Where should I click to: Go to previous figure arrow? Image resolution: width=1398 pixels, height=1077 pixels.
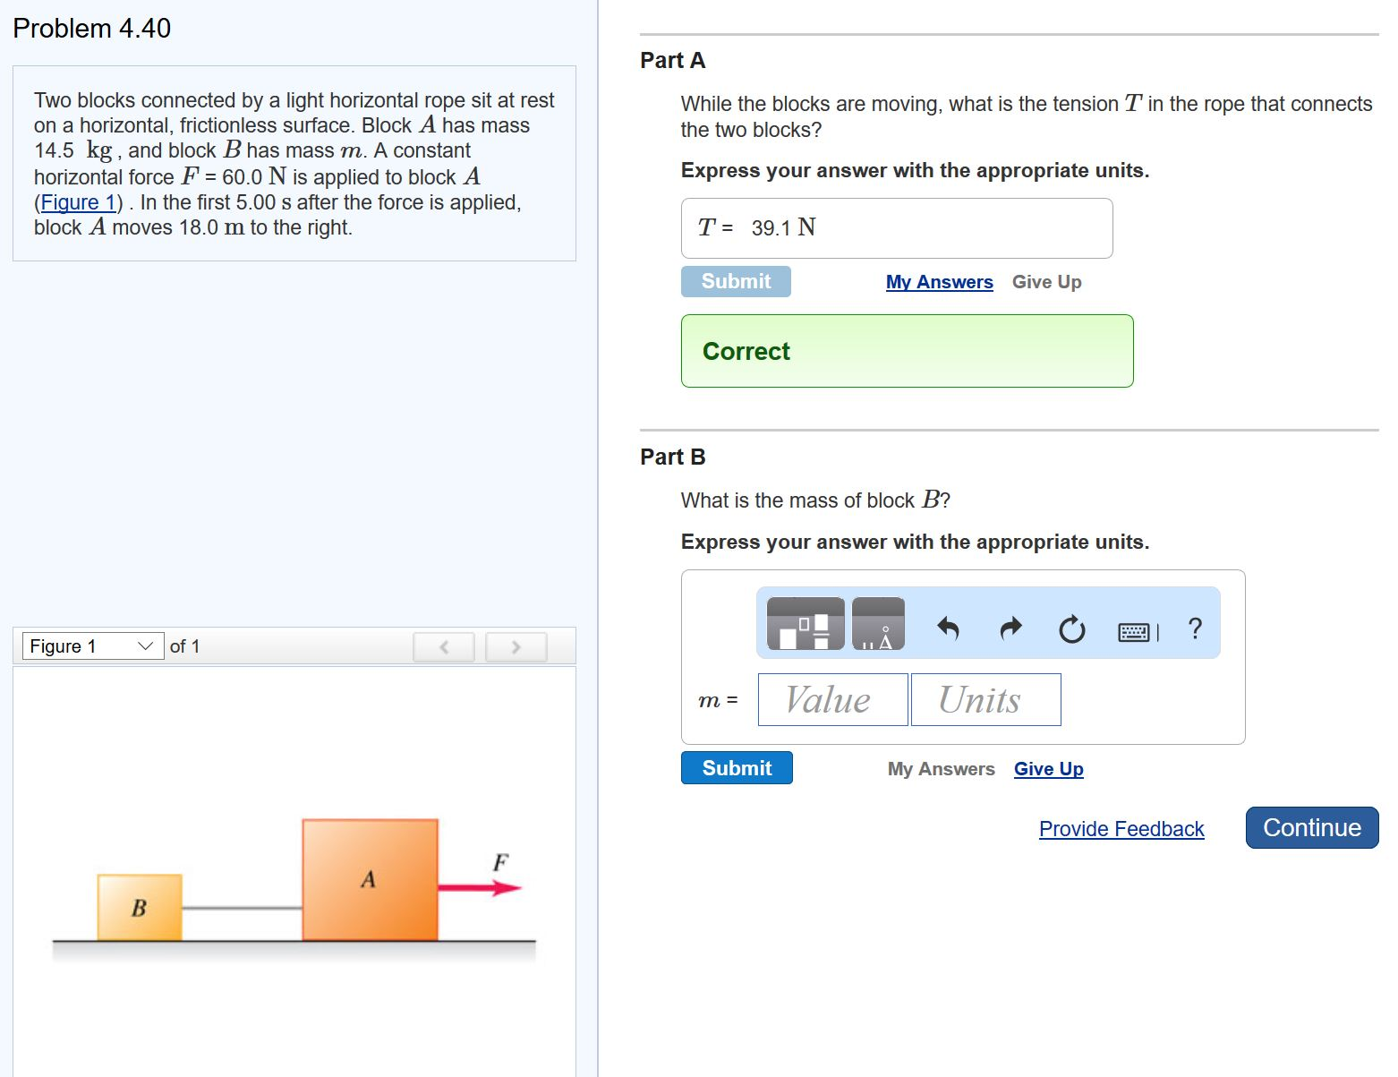point(443,646)
